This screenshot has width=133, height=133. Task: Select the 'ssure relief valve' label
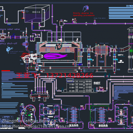[10, 29]
